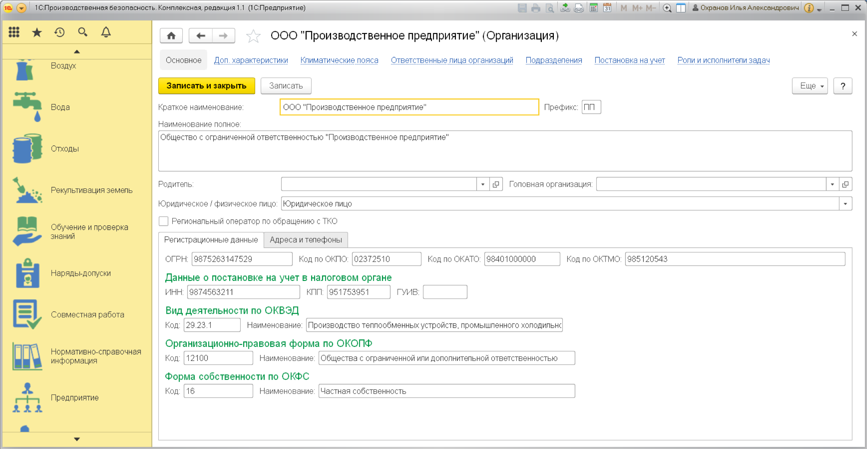Go to Home page button
The image size is (867, 449).
[x=171, y=36]
